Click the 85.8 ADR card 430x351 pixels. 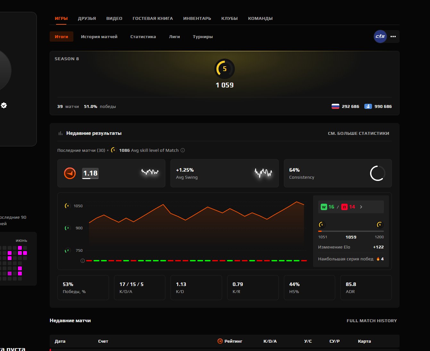tap(366, 288)
